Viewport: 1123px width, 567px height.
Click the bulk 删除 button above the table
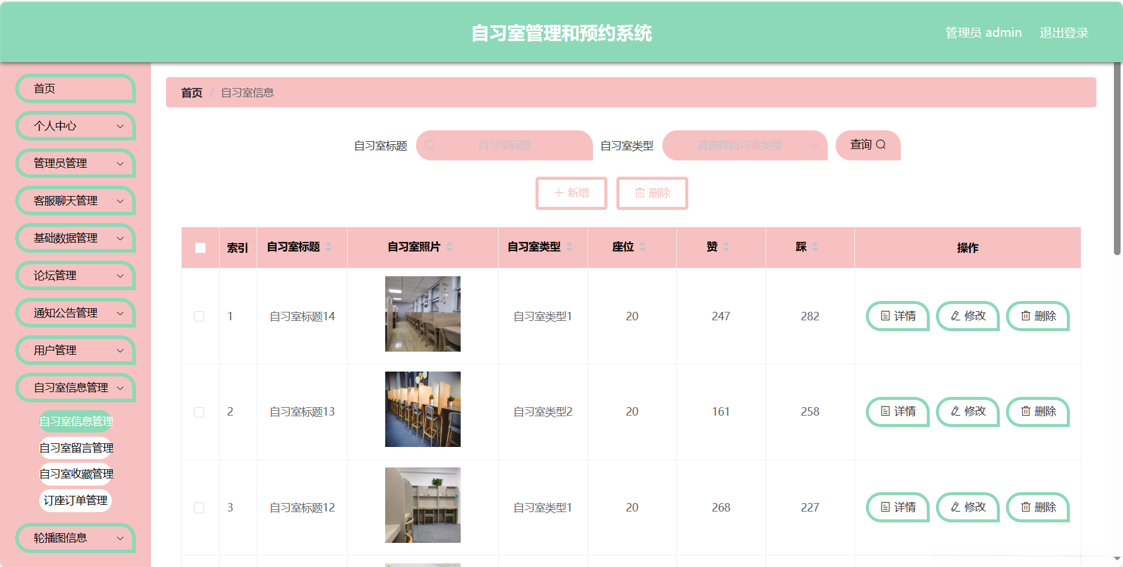(652, 193)
